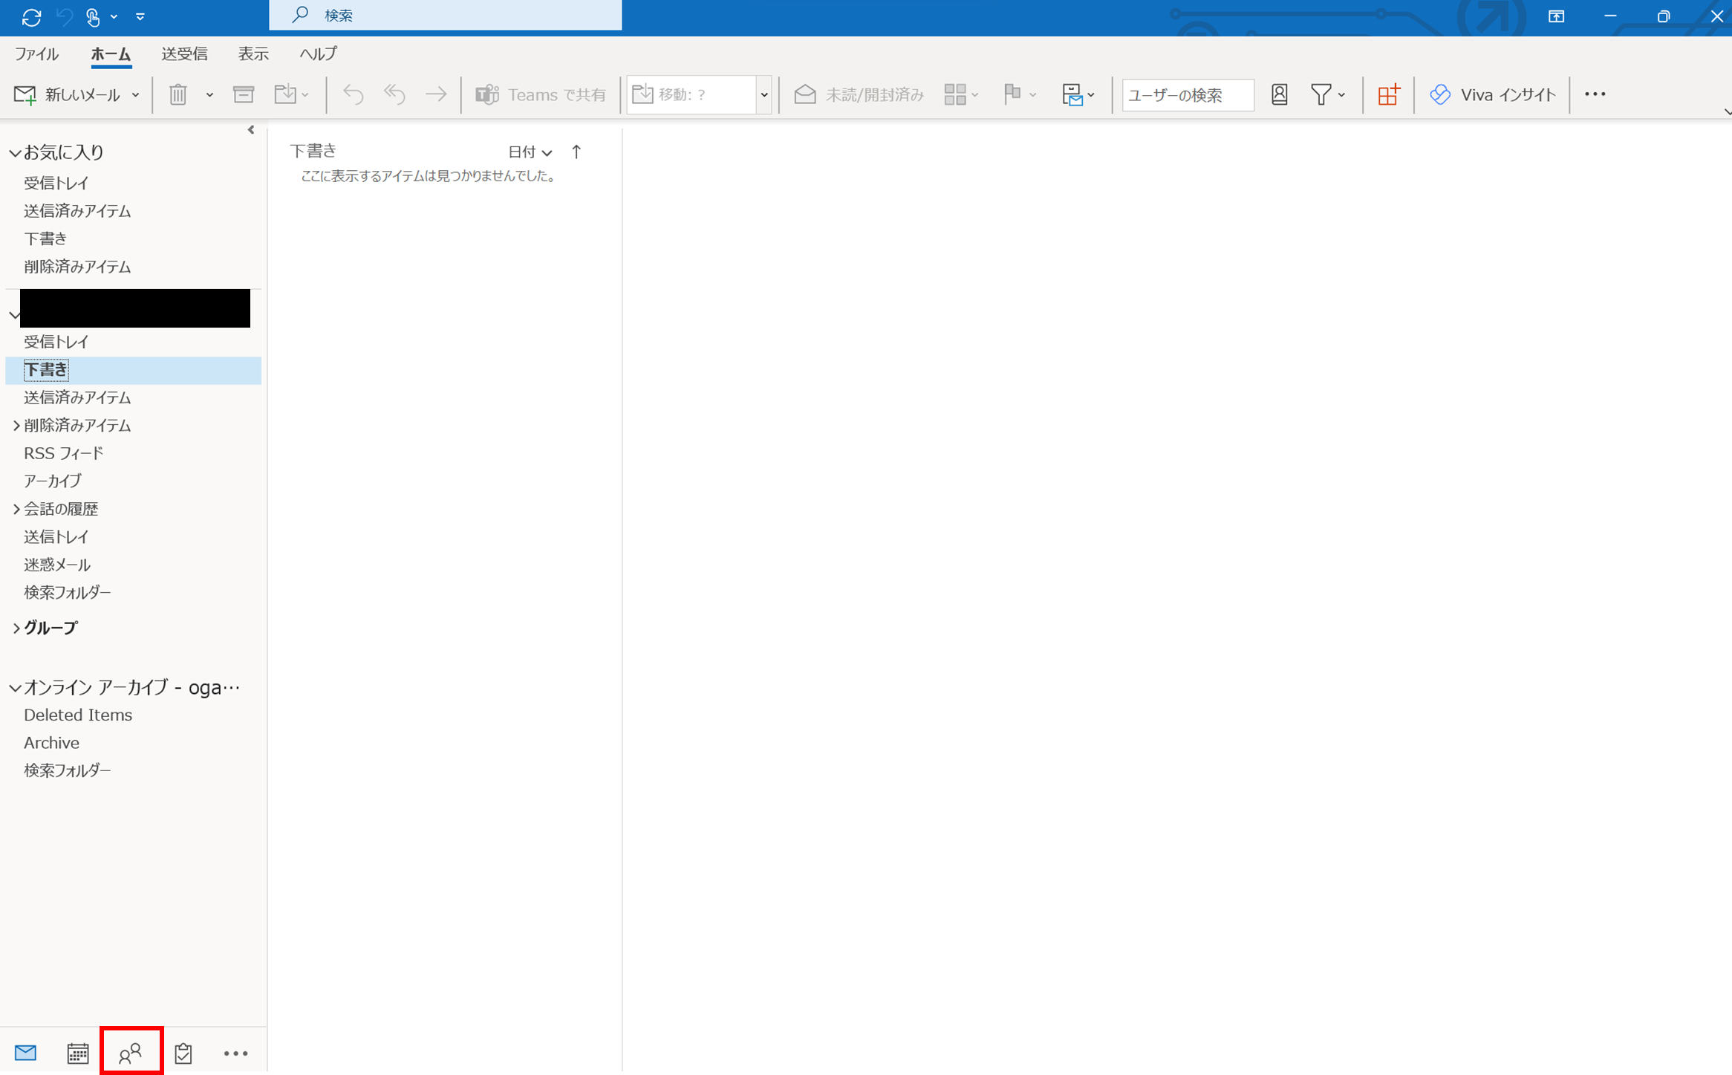Collapse the お気に入り section

tap(15, 153)
